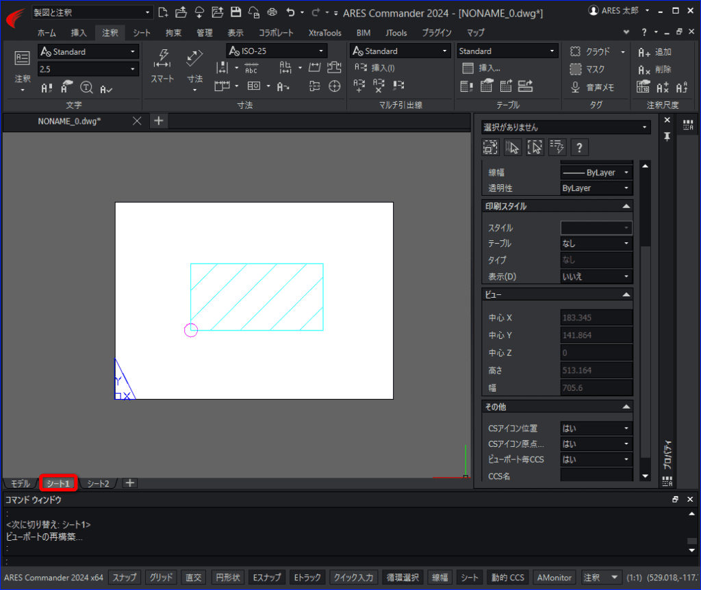Collapse the 印刷スタイル section

pyautogui.click(x=626, y=206)
